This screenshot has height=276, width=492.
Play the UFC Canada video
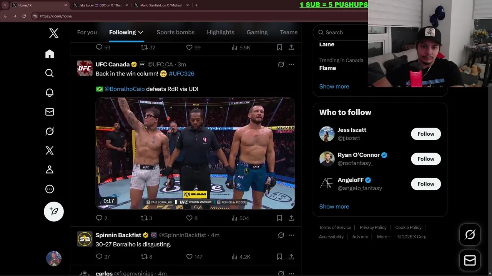(195, 153)
